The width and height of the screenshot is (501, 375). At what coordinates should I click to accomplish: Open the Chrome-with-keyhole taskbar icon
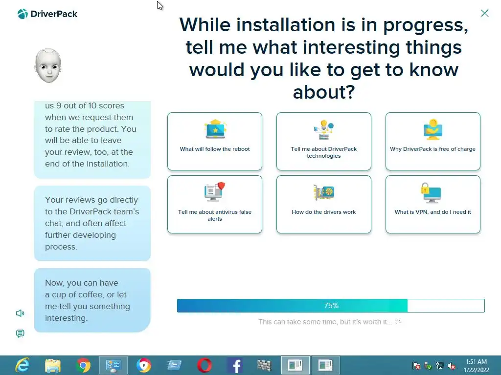(144, 365)
